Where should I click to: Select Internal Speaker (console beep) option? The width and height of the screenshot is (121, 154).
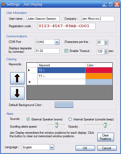(x=70, y=119)
